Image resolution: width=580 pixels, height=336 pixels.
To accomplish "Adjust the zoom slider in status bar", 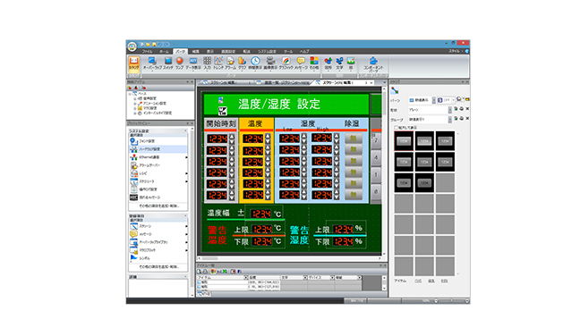I will [451, 301].
